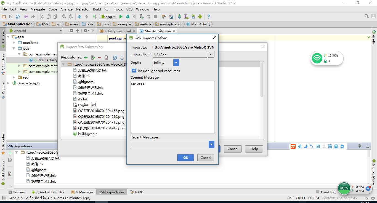Refresh repositories in Import into Subversion dialog
Viewport: 377px width, 203px height.
point(115,57)
